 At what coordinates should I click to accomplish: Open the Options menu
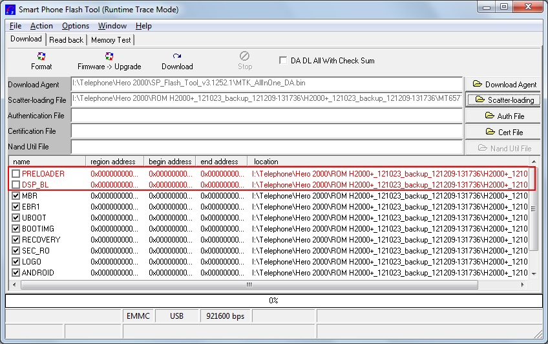(76, 26)
